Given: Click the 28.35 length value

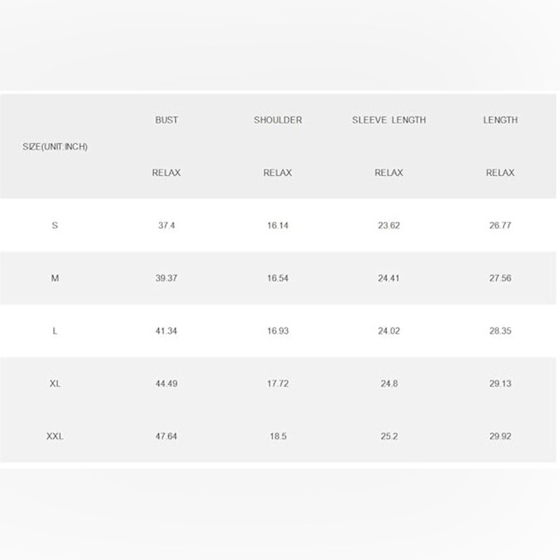Looking at the screenshot, I should [x=500, y=331].
